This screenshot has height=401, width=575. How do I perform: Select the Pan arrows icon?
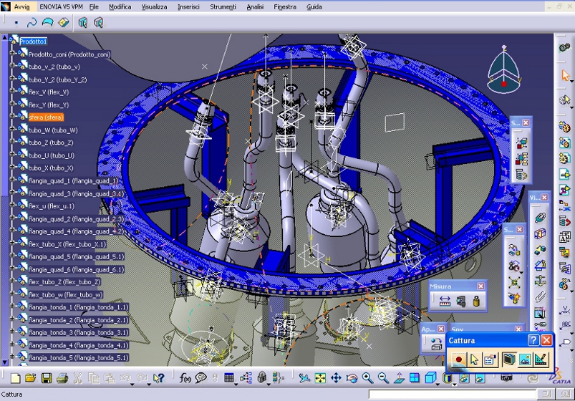(336, 378)
